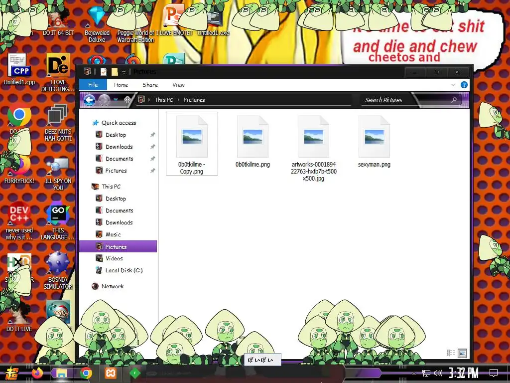Select DEEZ NUTS HAH GOTTI desktop shortcut
Image resolution: width=510 pixels, height=383 pixels.
point(58,123)
